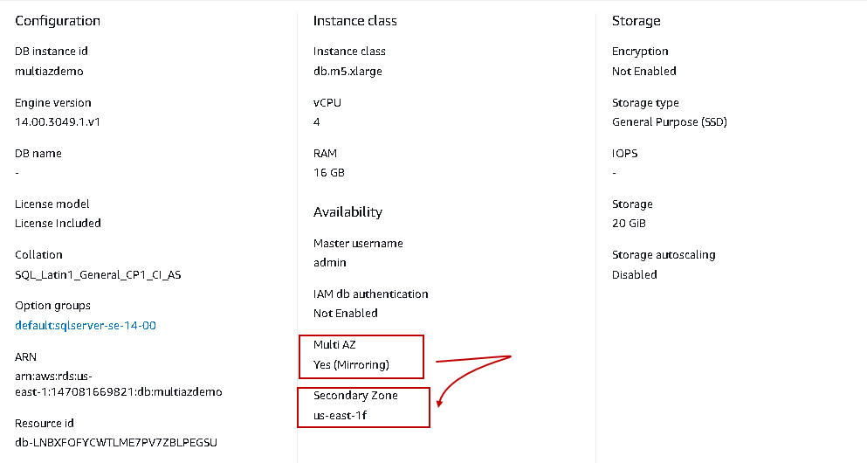Click the Availability section heading
Screen dimensions: 867x463
click(x=347, y=211)
